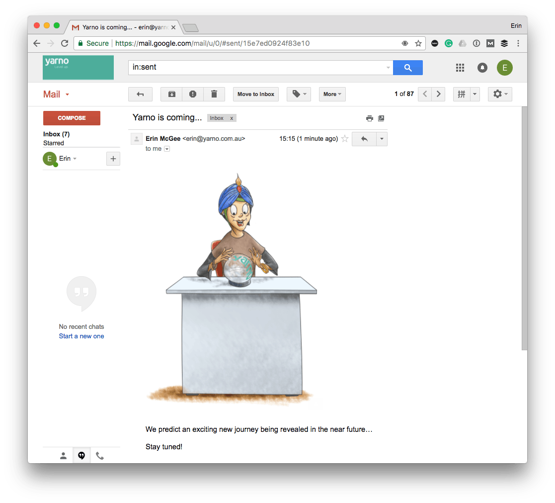Archive the email with the archive icon

coord(172,95)
